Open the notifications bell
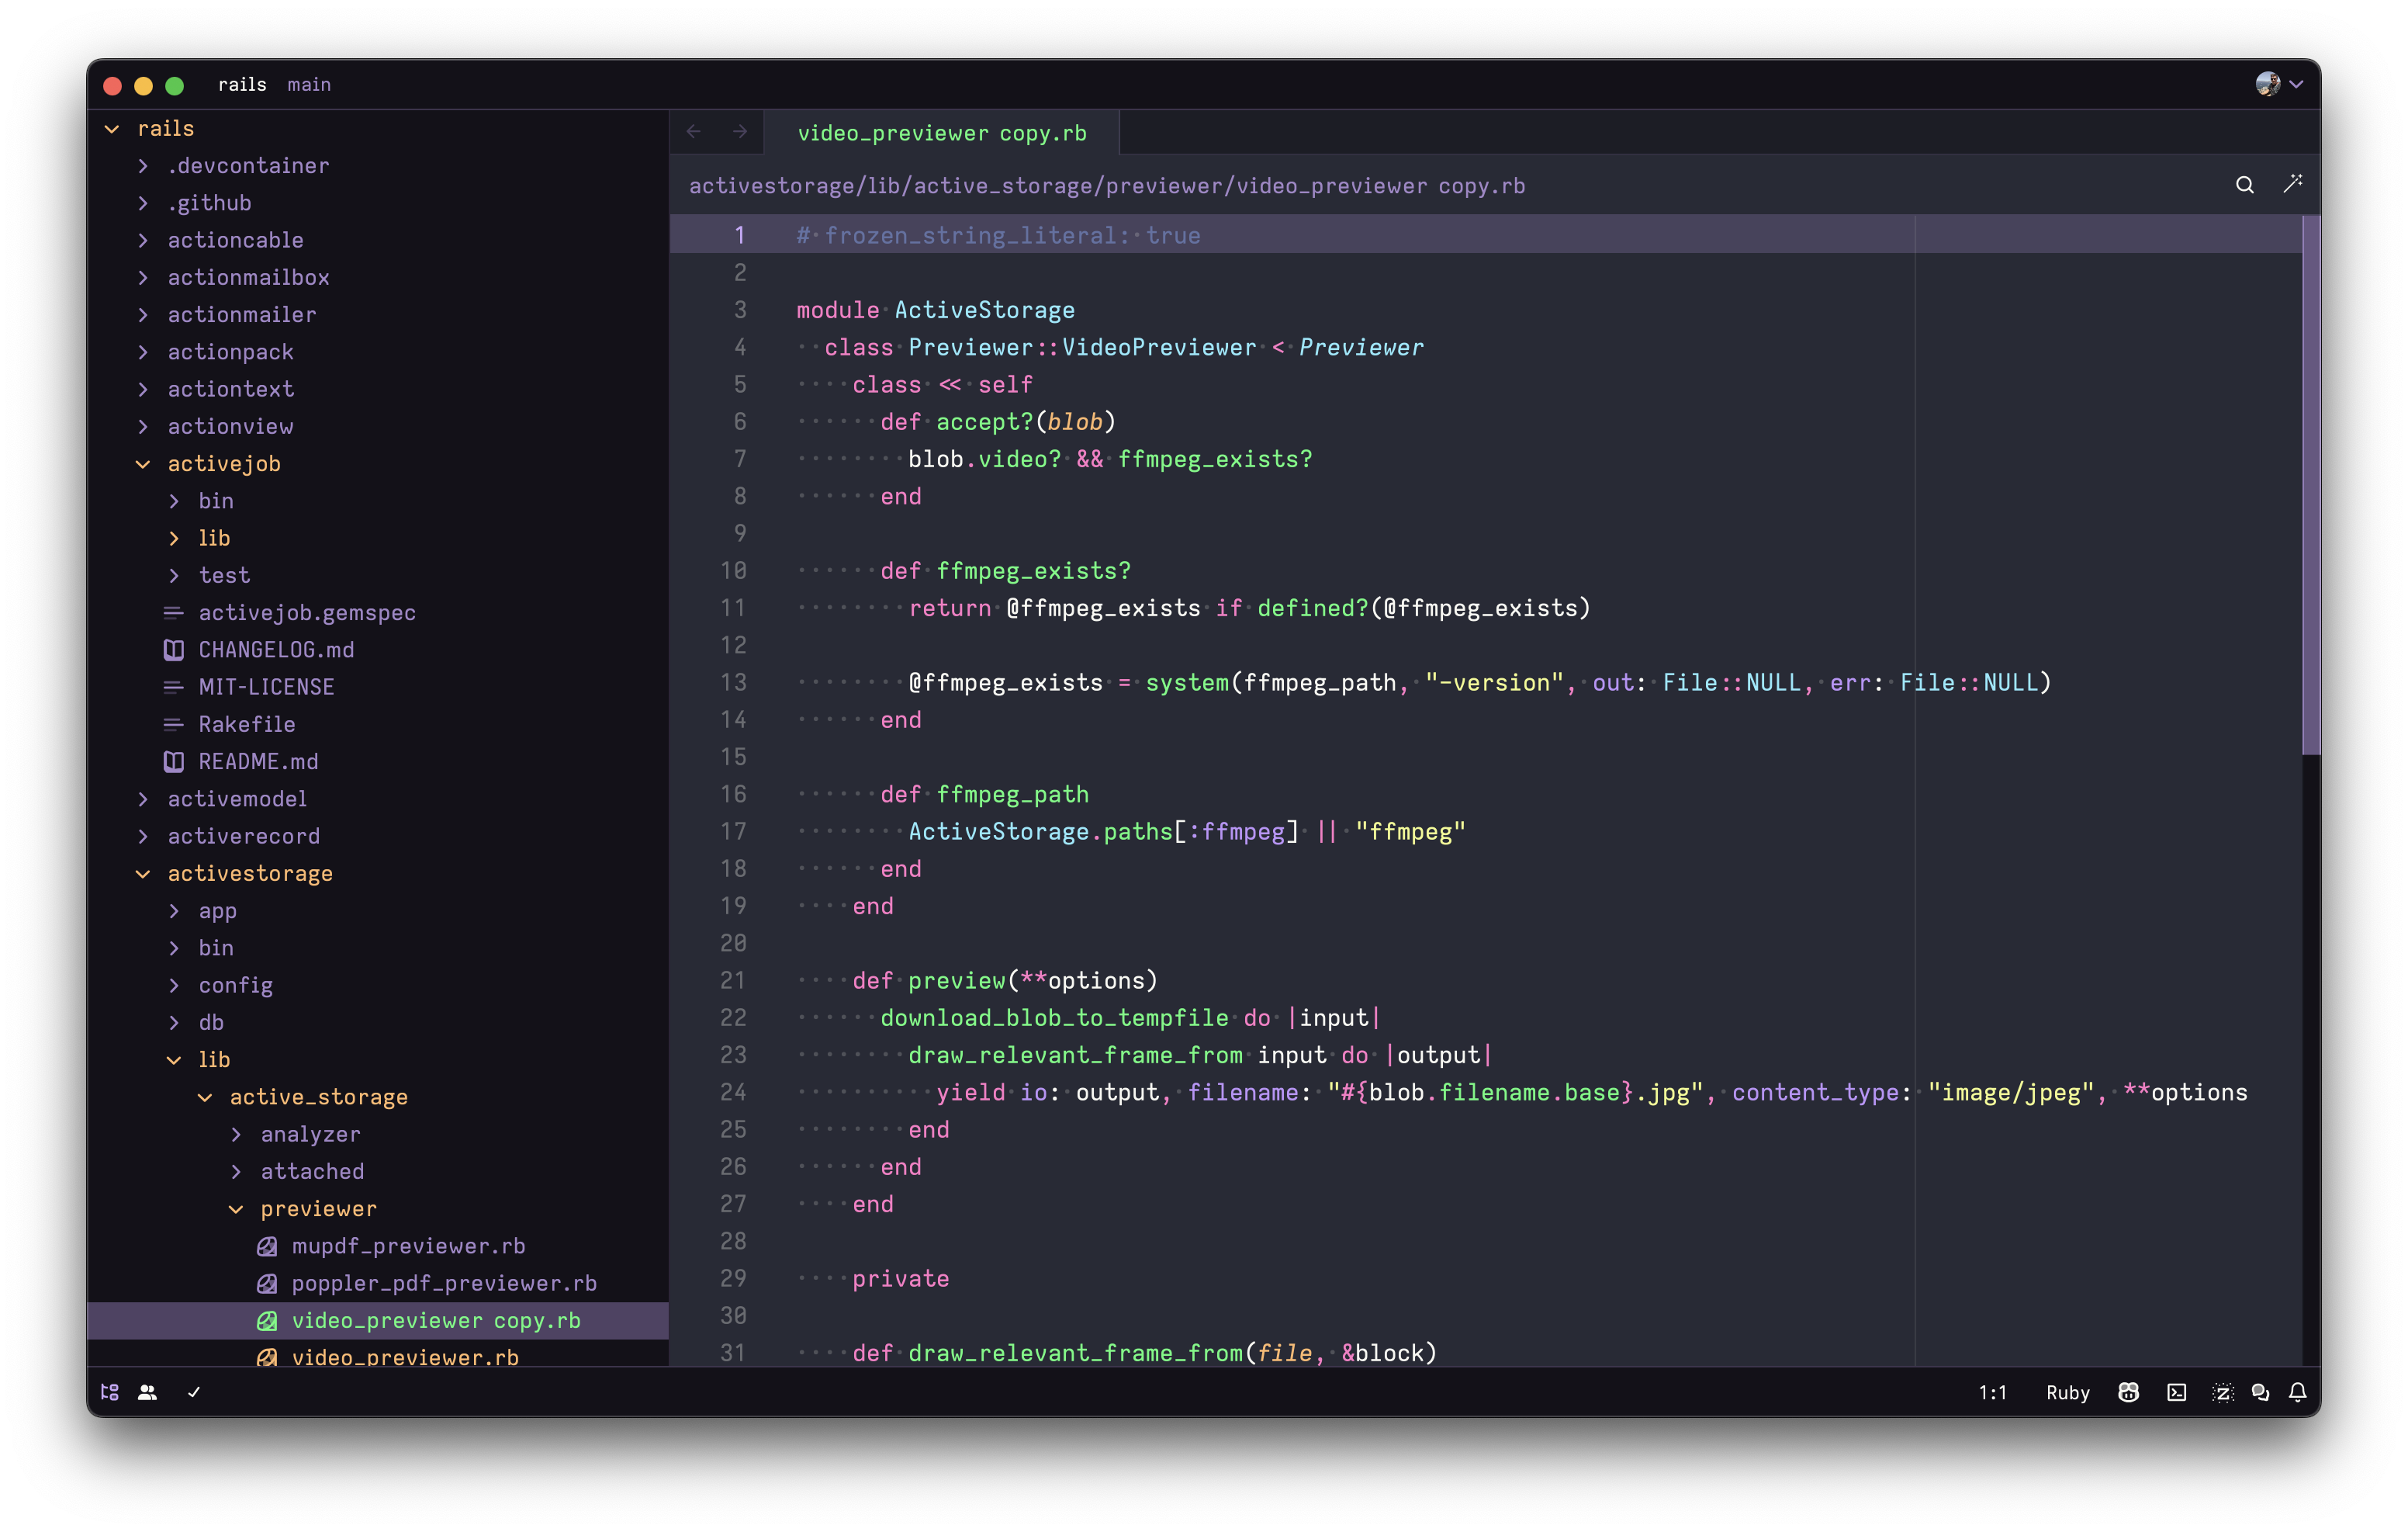The image size is (2408, 1532). coord(2298,1392)
